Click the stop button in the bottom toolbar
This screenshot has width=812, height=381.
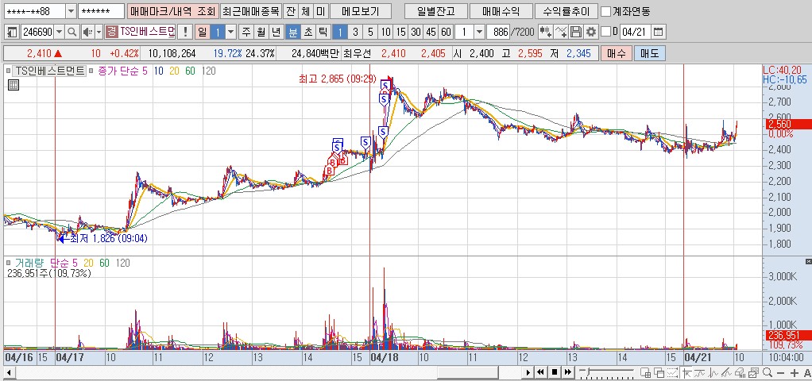click(x=554, y=372)
